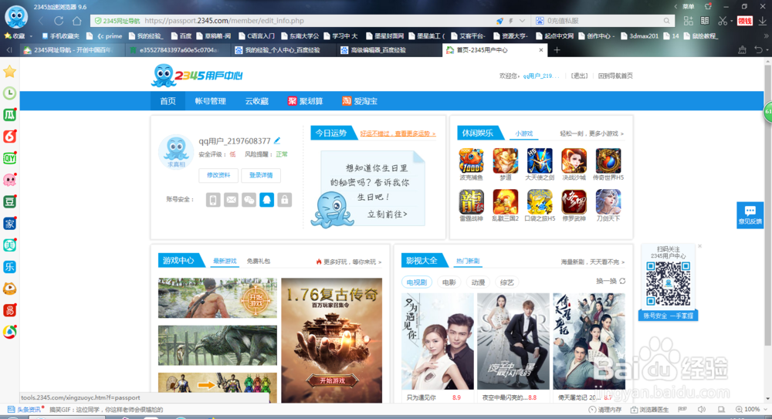The image size is (772, 419).
Task: Open the 波克捕鱼 game icon
Action: tap(471, 161)
